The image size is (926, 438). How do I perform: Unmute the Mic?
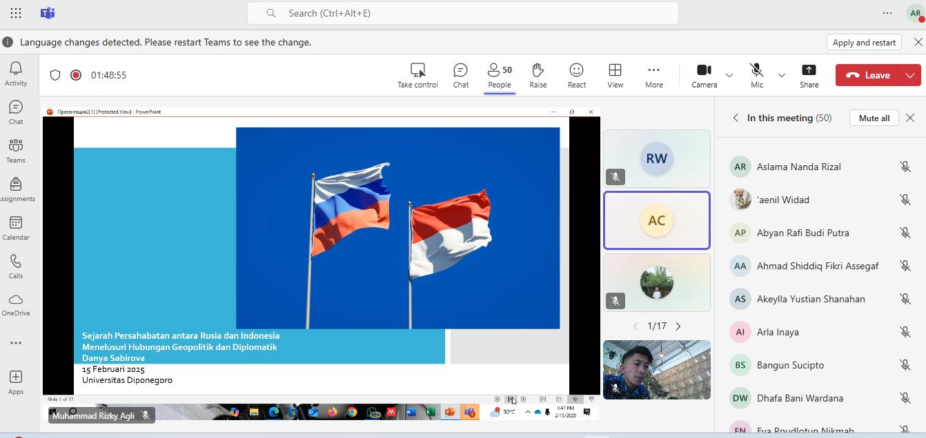click(x=756, y=75)
